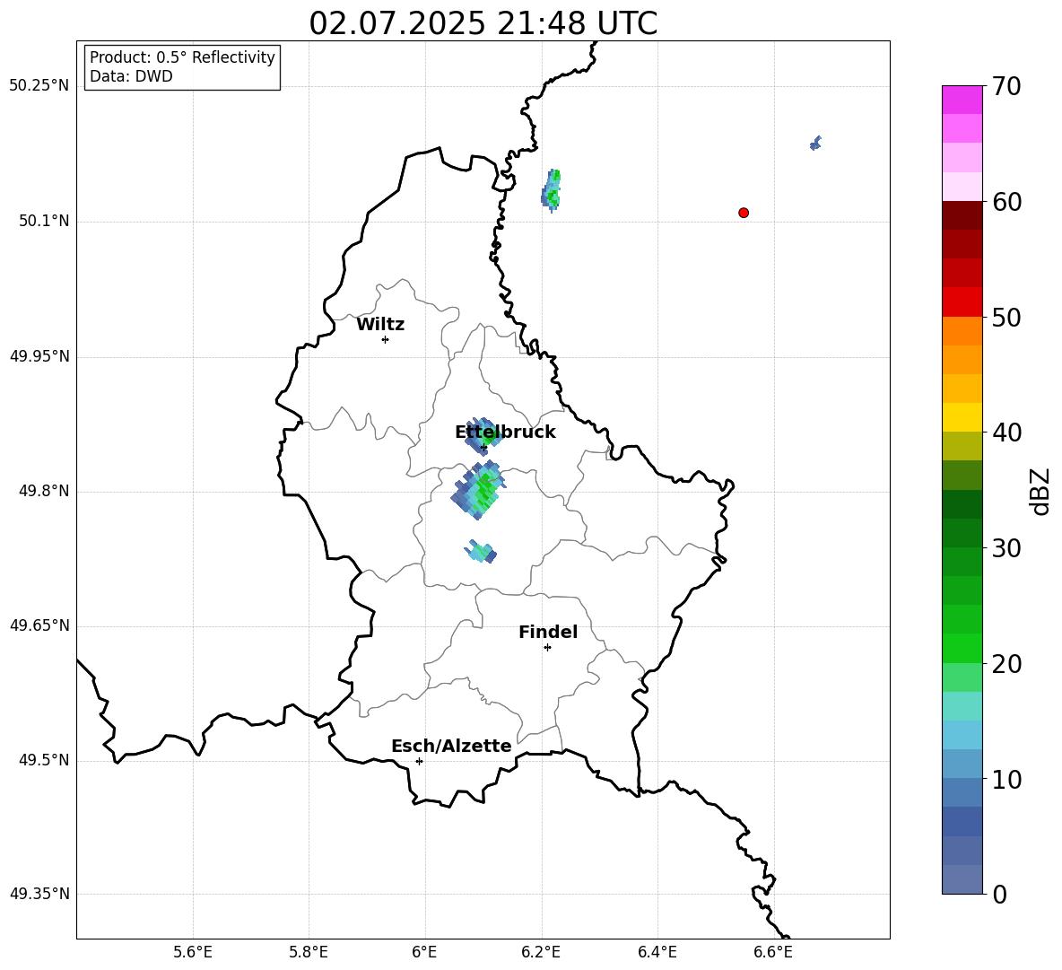Click the 70 tick on colorbar
Viewport: 1062px width, 970px height.
pos(1006,86)
